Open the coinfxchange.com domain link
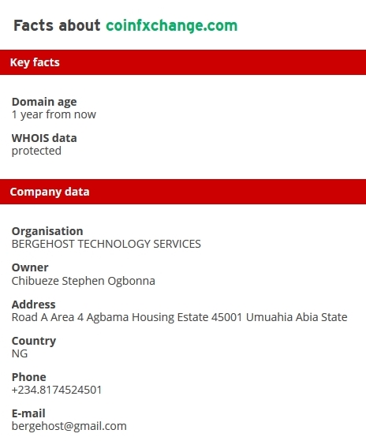The height and width of the screenshot is (441, 366). [x=172, y=26]
